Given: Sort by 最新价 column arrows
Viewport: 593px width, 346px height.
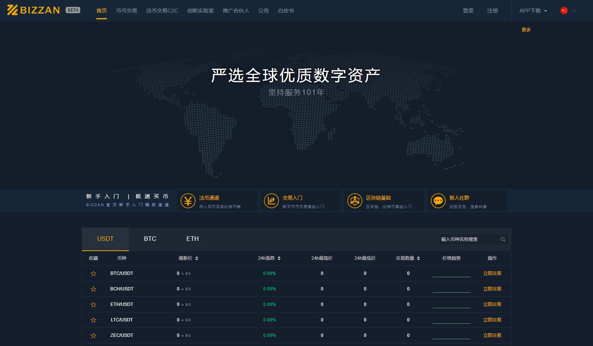Looking at the screenshot, I should coord(197,258).
